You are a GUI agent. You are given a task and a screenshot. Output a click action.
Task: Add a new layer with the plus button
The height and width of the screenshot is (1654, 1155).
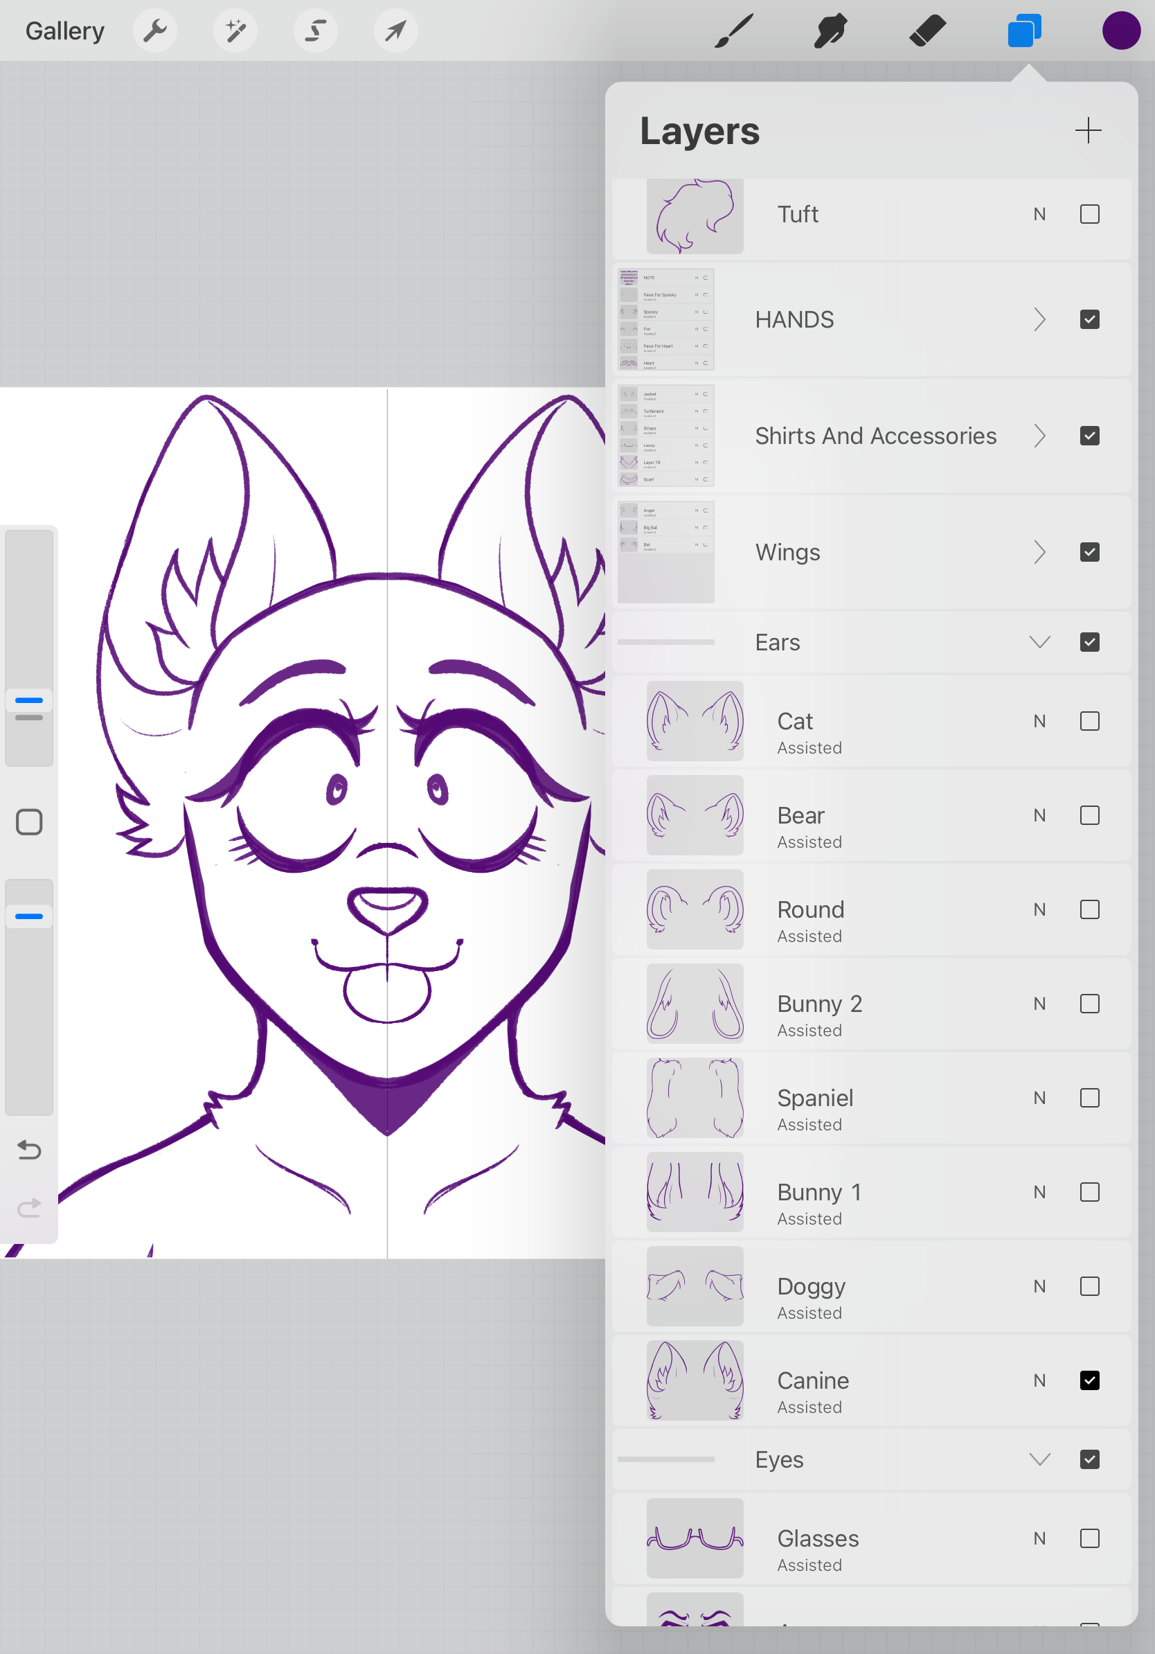(1088, 131)
